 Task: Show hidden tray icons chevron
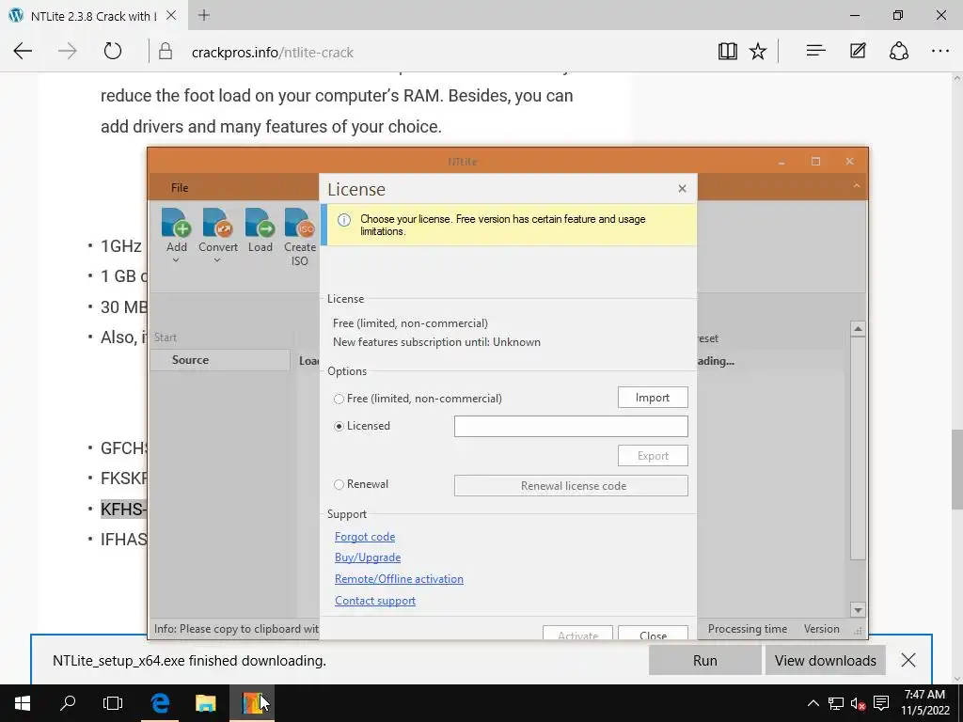pos(813,703)
